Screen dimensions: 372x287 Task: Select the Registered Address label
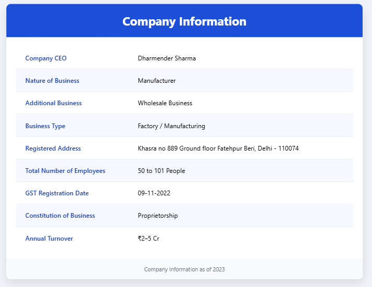53,148
